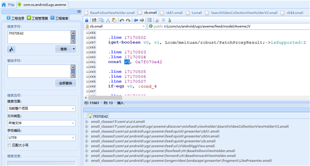Expand the t.smali search result
The height and width of the screenshot is (166, 310).
pyautogui.click(x=87, y=121)
